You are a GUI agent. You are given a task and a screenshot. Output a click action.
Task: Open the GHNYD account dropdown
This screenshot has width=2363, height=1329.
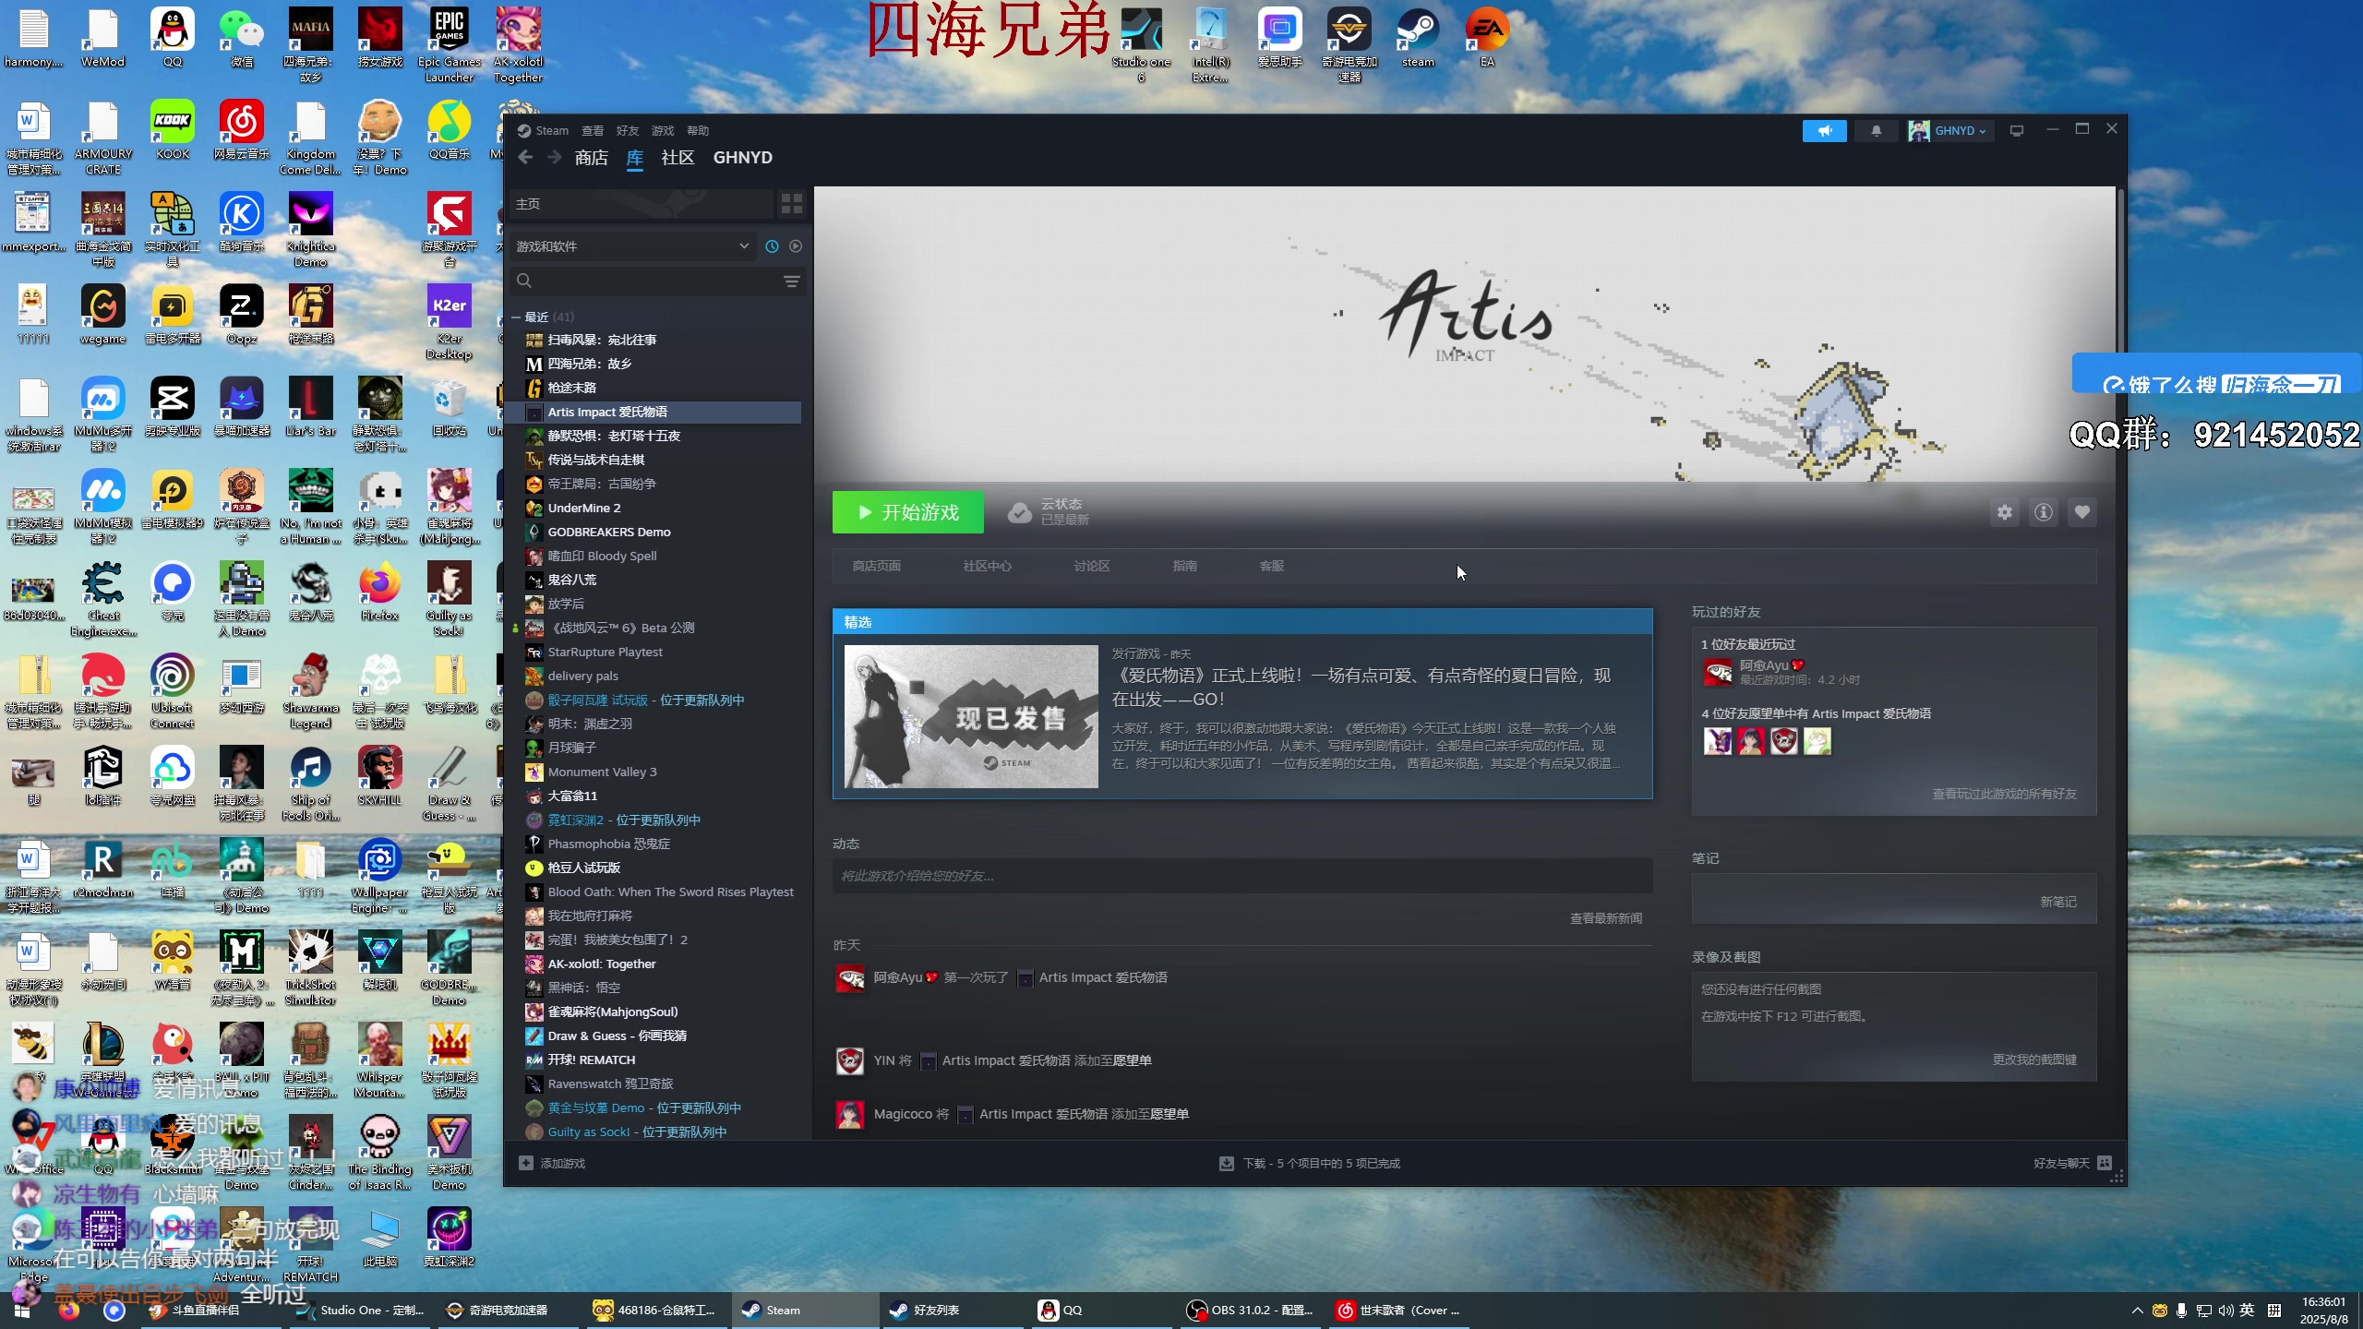tap(1949, 131)
